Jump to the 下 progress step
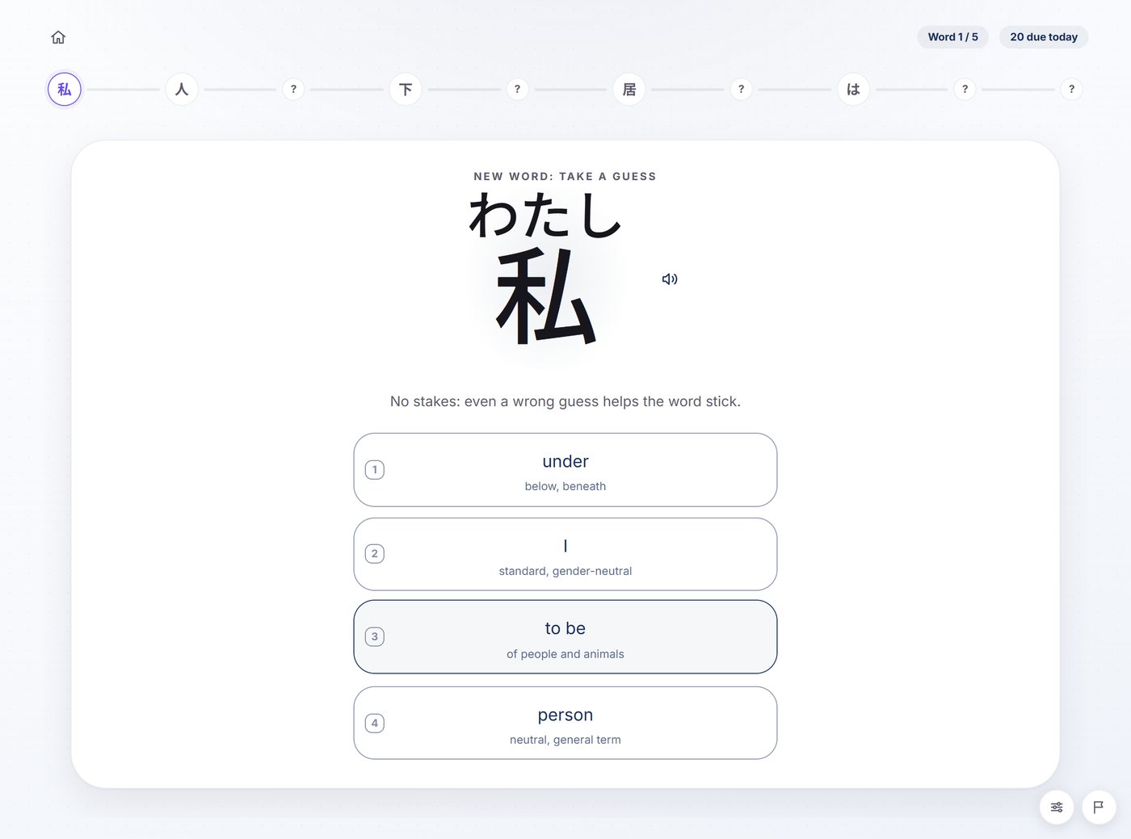Viewport: 1131px width, 839px height. [x=406, y=89]
